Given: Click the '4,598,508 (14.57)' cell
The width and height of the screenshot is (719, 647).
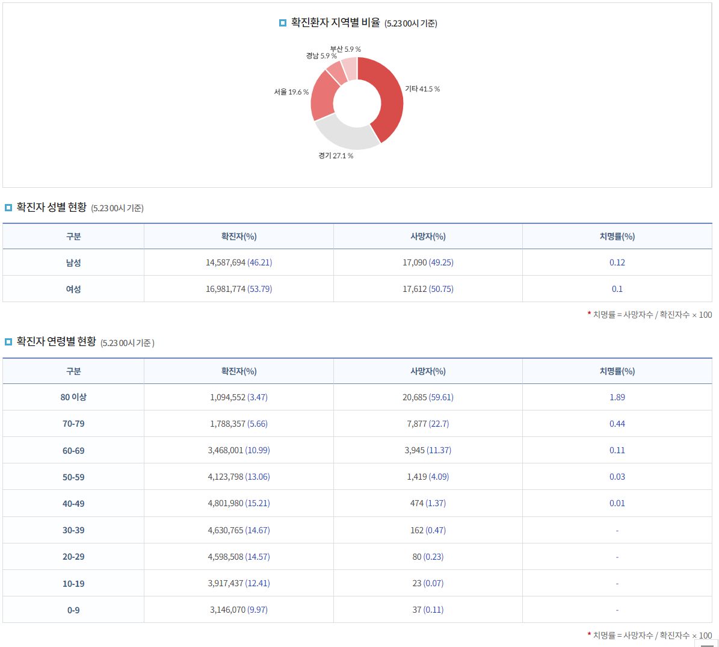Looking at the screenshot, I should tap(239, 557).
